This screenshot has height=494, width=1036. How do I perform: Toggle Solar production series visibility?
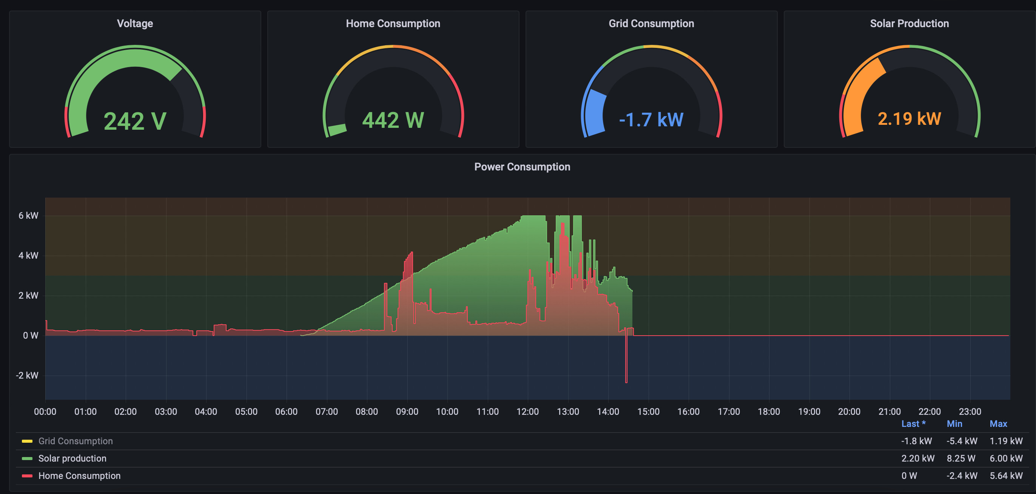pos(72,458)
